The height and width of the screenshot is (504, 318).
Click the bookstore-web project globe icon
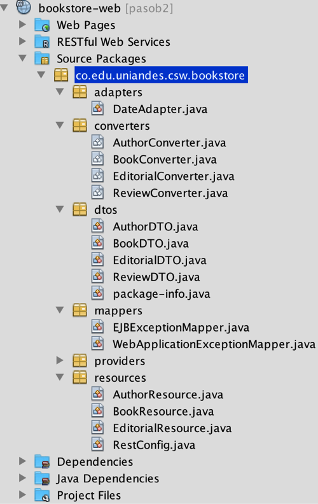[24, 8]
